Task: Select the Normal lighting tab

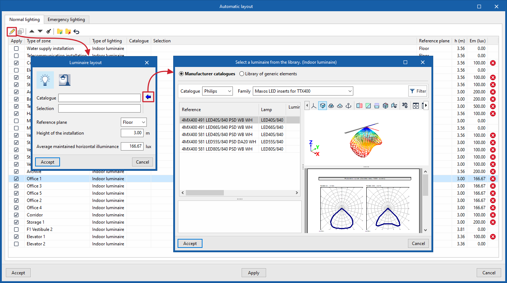Action: (25, 20)
